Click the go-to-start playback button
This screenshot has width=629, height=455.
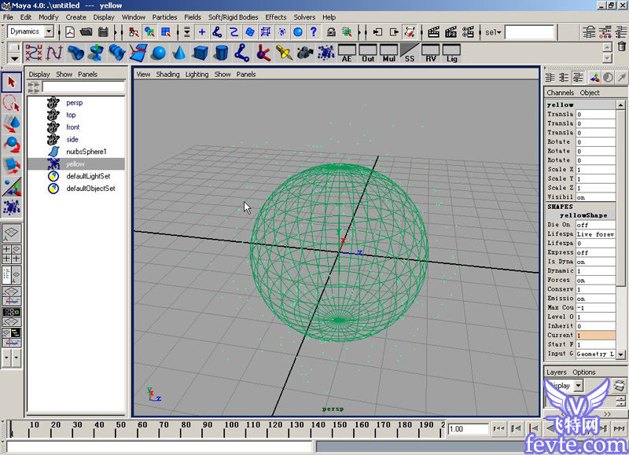click(498, 429)
